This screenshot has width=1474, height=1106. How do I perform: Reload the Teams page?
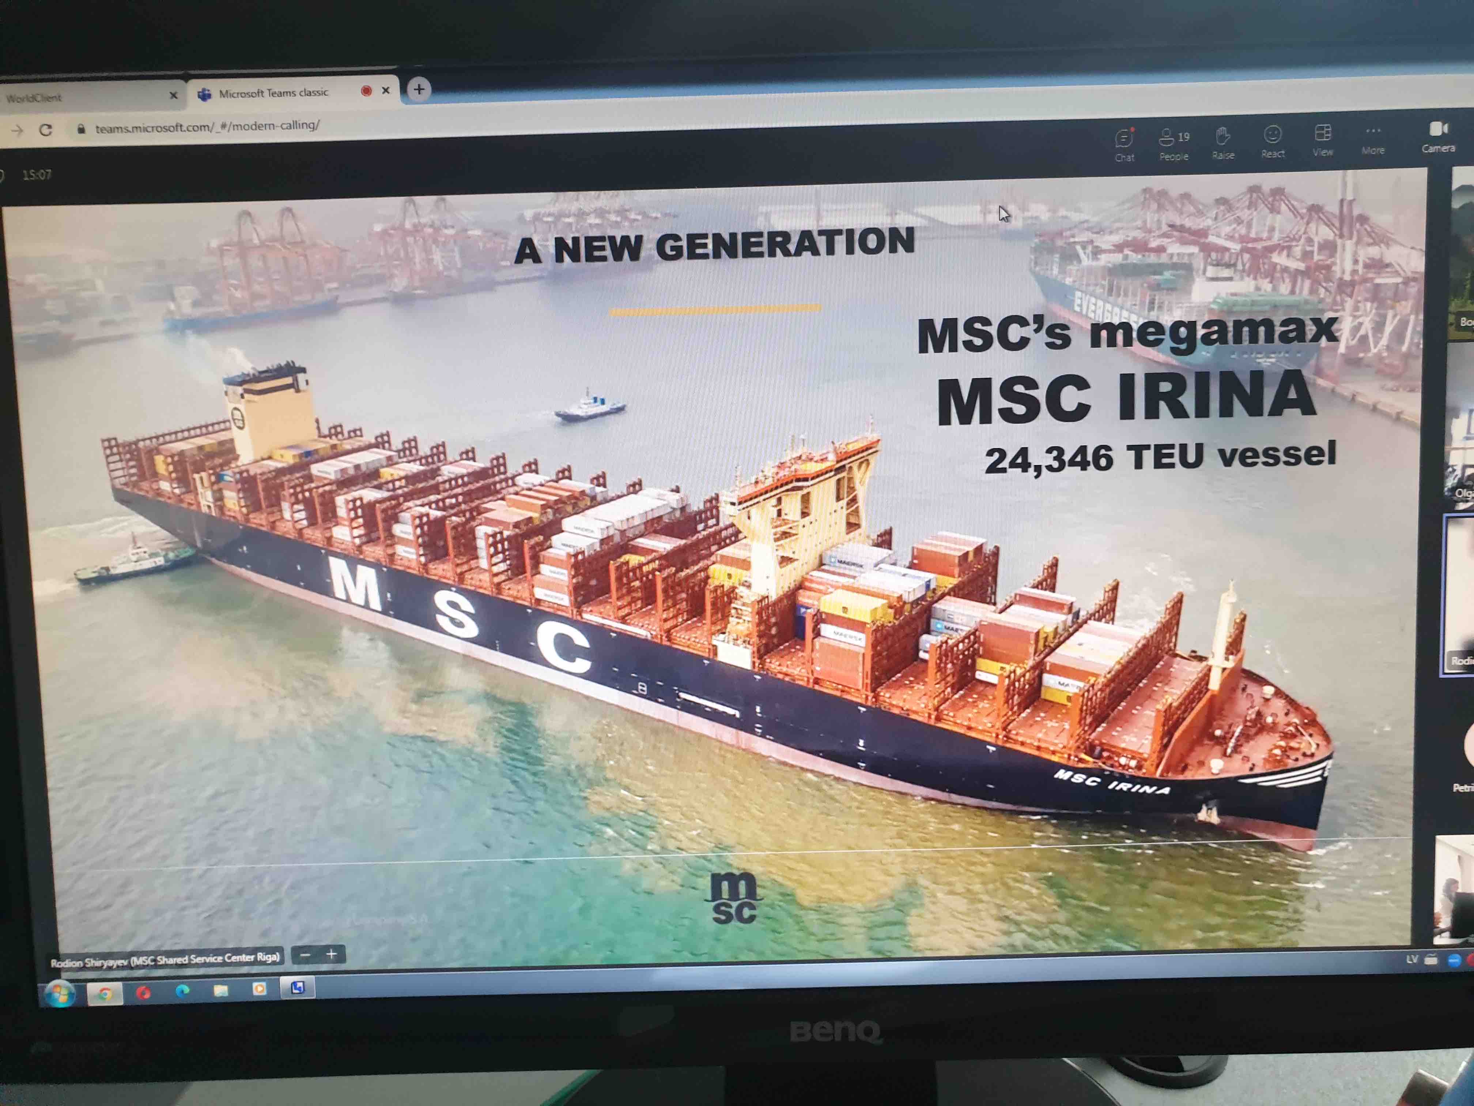coord(45,129)
